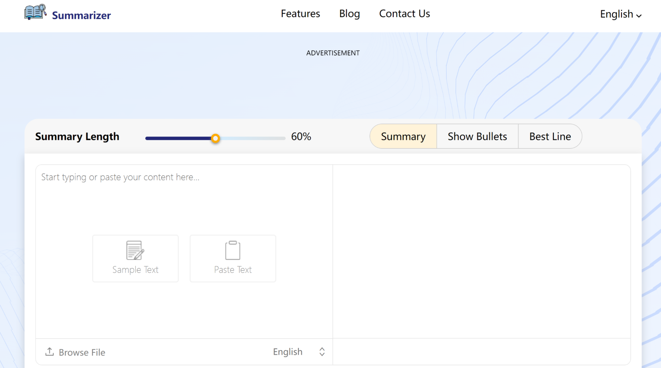This screenshot has width=661, height=368.
Task: Open the input language English selector
Action: tap(288, 352)
